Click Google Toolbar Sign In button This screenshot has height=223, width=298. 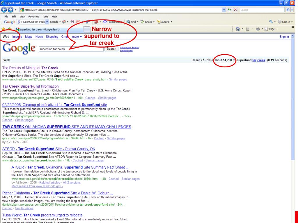(284, 22)
